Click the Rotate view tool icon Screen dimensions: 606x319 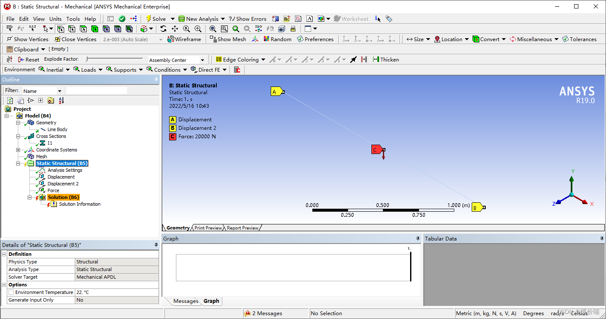163,29
